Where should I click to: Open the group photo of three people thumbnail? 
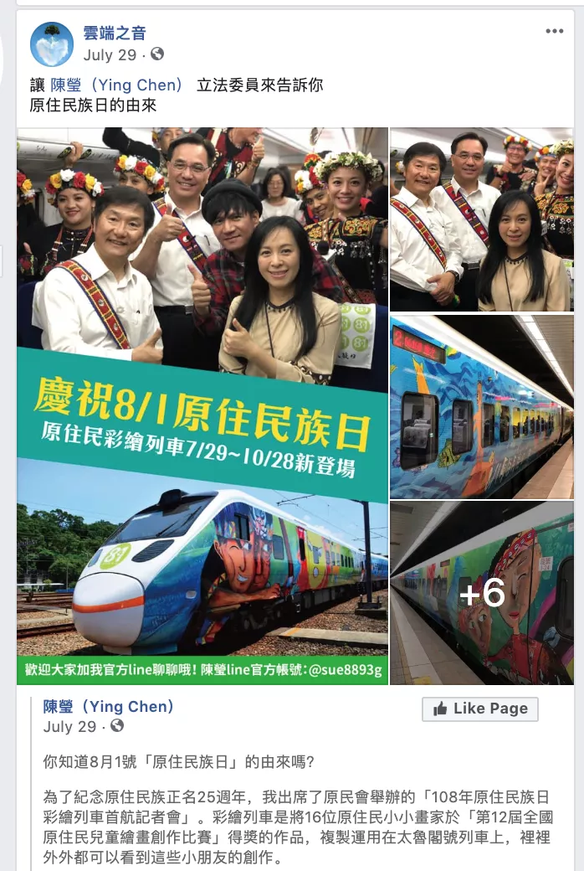pyautogui.click(x=481, y=219)
